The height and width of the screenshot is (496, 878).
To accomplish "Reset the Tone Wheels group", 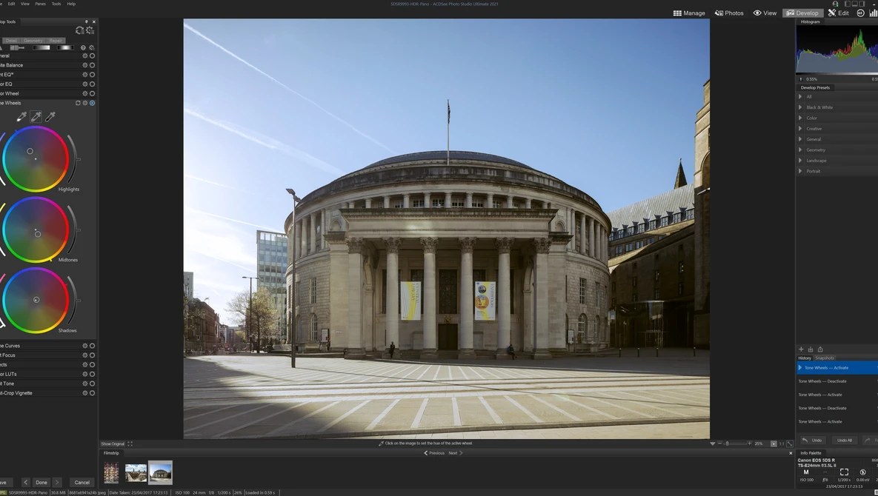I will 78,103.
